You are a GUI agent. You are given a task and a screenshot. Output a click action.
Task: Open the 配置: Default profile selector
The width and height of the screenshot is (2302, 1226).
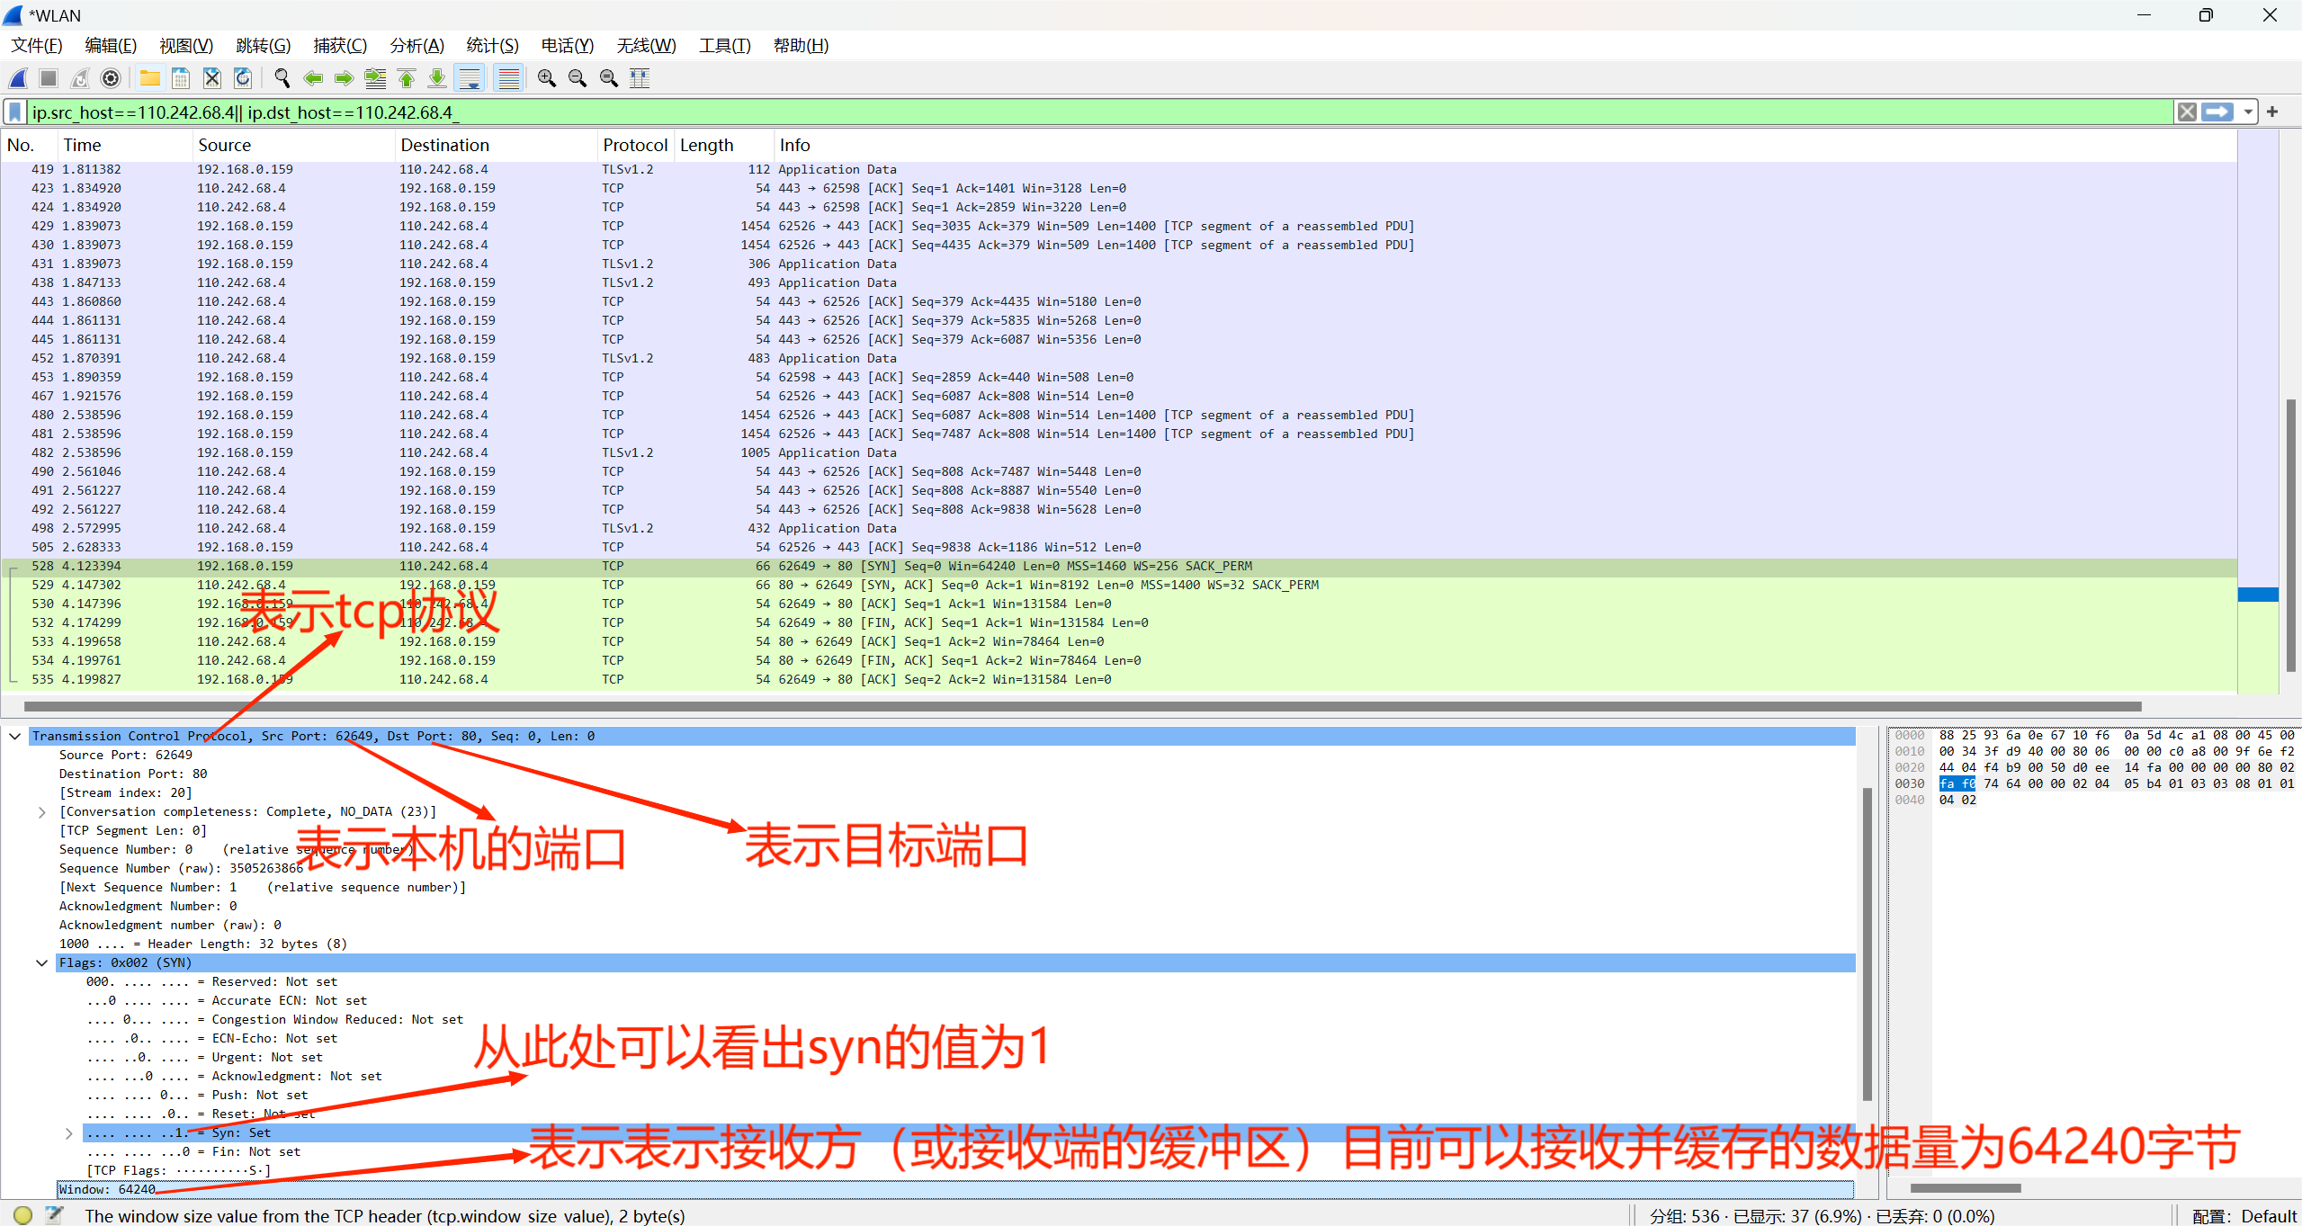[2244, 1216]
